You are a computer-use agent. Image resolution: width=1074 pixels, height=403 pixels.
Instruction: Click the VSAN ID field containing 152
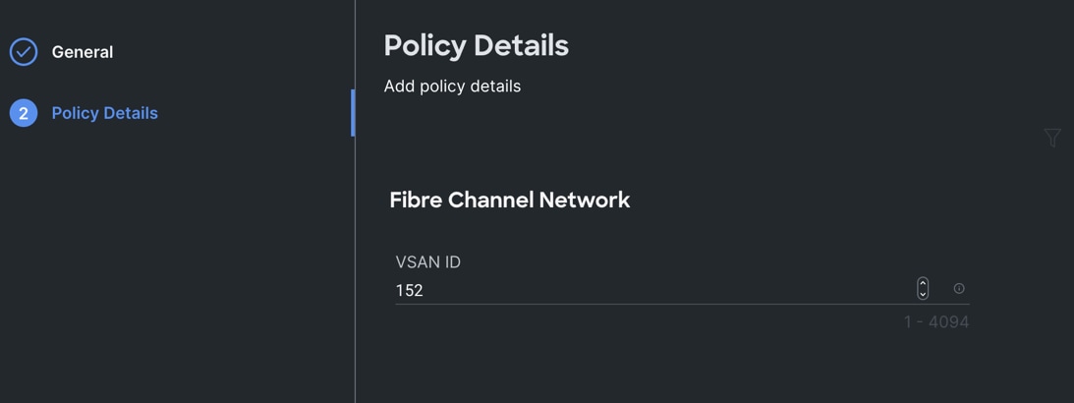click(649, 290)
